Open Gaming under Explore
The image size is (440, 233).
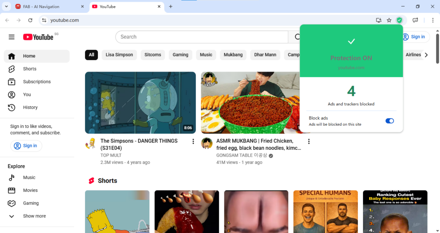(37, 203)
